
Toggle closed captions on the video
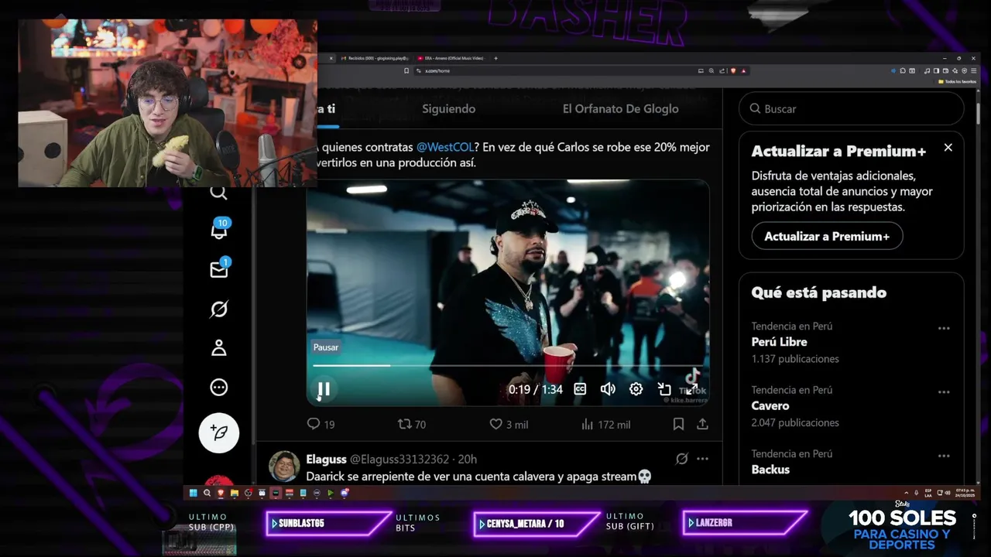(580, 389)
